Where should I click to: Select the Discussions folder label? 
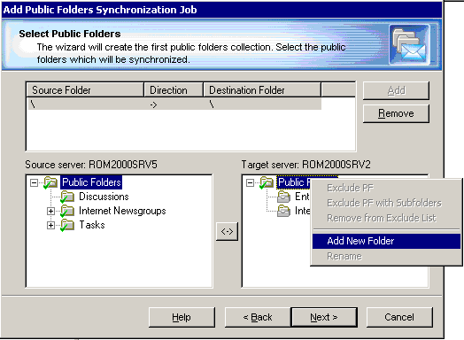[104, 197]
